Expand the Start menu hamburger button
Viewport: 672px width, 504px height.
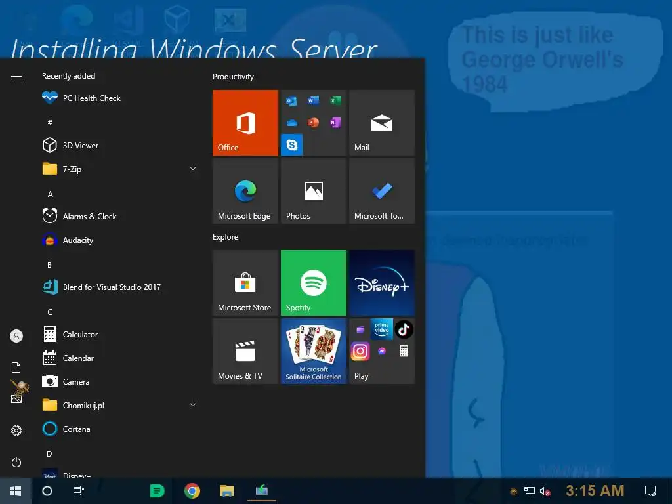tap(16, 76)
